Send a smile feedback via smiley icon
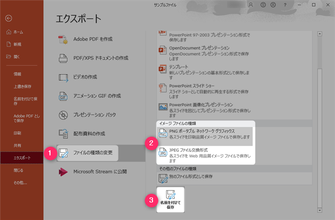335x220 pixels. [x=263, y=5]
